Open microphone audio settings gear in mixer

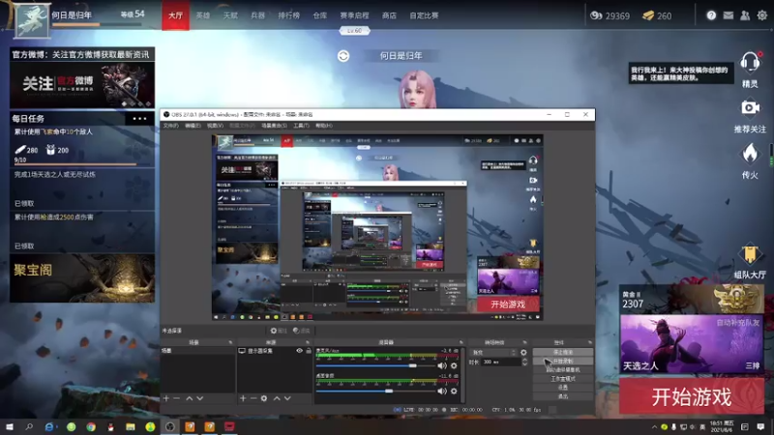454,365
